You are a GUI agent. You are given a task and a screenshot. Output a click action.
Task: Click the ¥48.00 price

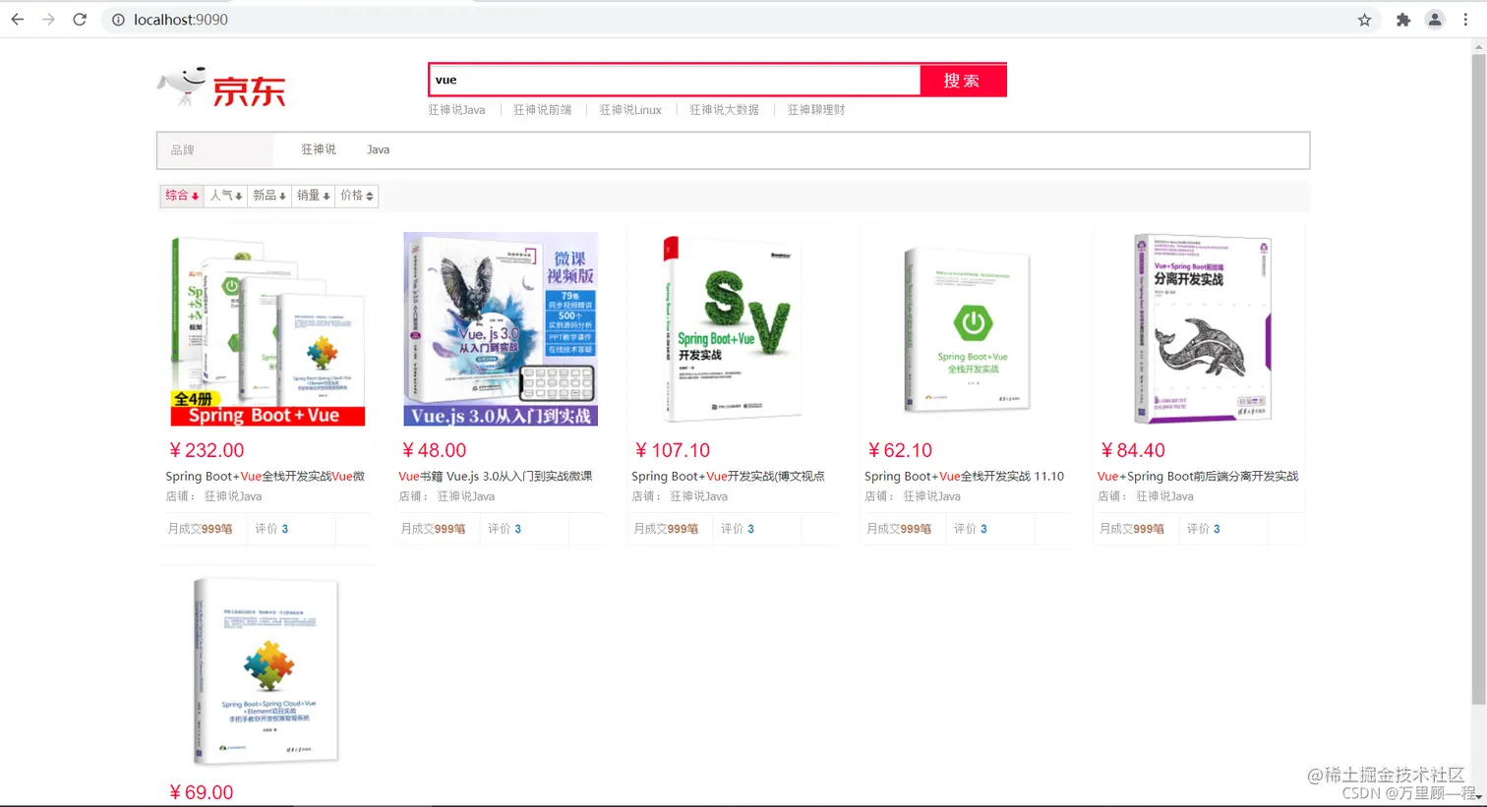pyautogui.click(x=435, y=450)
